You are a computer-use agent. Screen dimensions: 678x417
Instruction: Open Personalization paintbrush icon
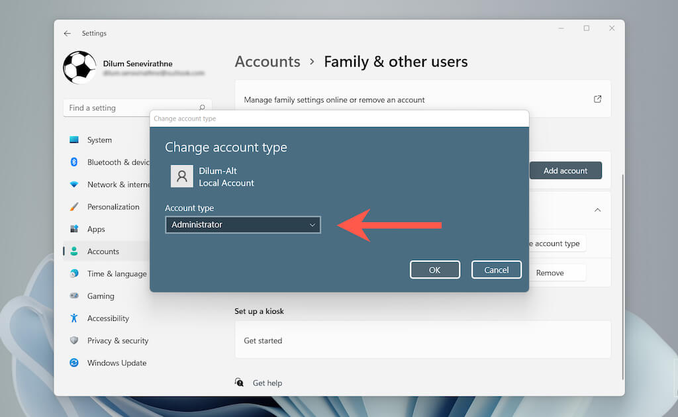tap(74, 207)
